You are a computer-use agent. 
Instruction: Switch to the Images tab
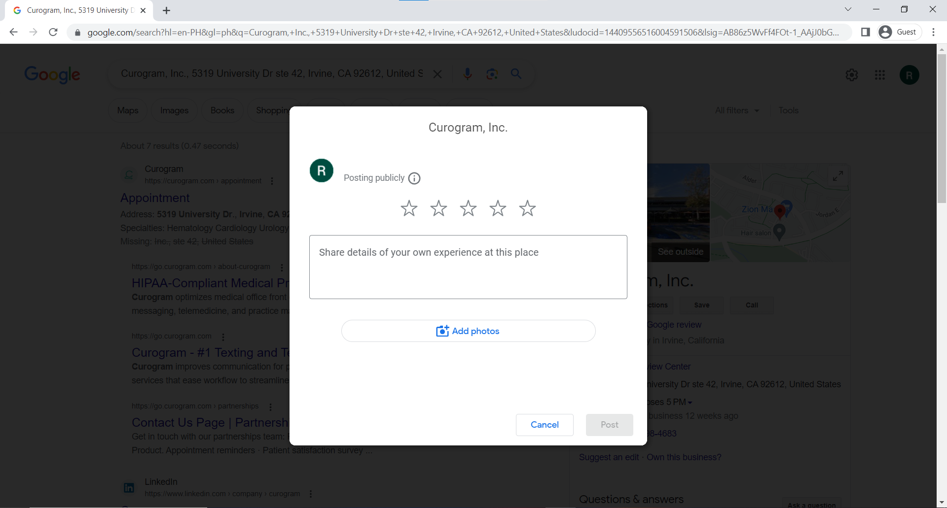[x=174, y=110]
